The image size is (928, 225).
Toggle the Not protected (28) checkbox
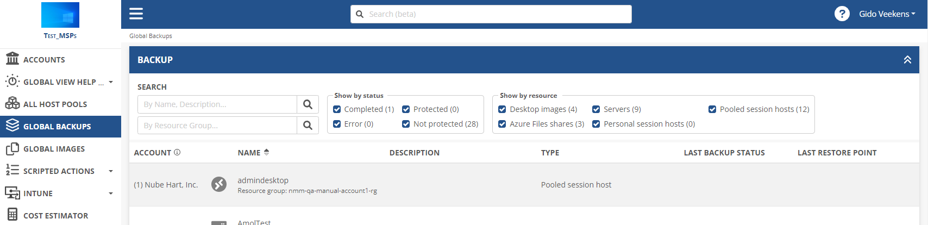406,124
